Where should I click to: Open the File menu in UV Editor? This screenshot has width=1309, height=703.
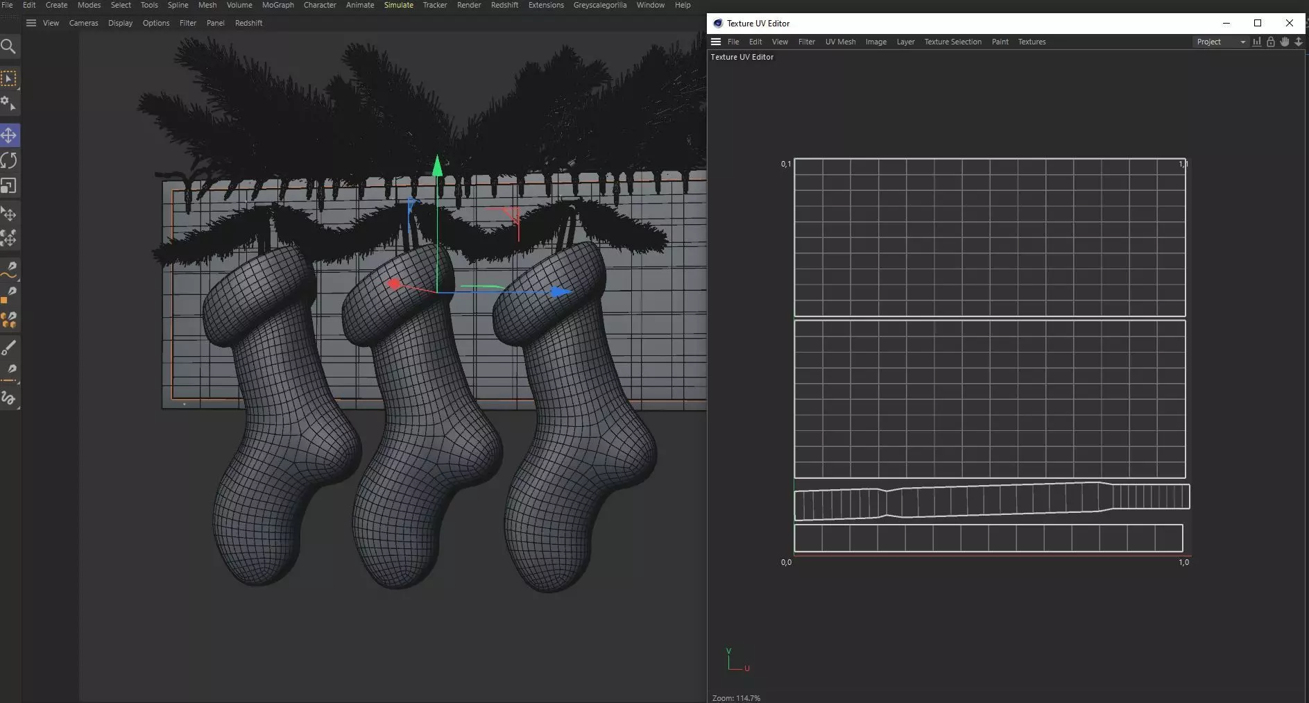click(733, 42)
